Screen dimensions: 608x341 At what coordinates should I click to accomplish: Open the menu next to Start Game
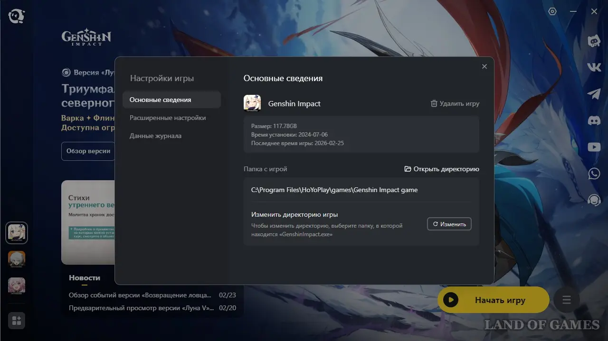pyautogui.click(x=566, y=300)
